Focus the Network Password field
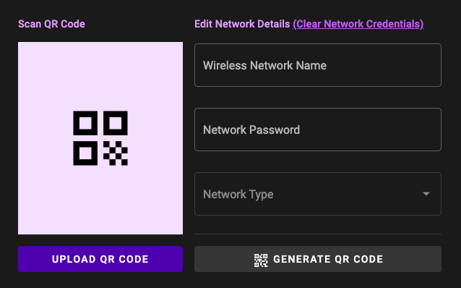Viewport: 461px width, 288px height. (318, 130)
